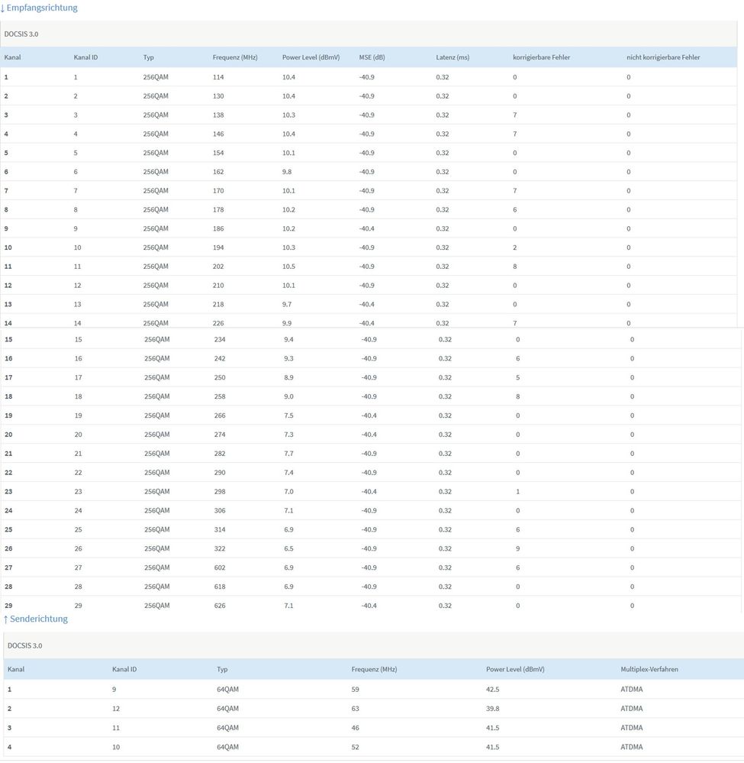Image resolution: width=744 pixels, height=763 pixels.
Task: Click the 7.3 power level value
Action: (x=289, y=435)
